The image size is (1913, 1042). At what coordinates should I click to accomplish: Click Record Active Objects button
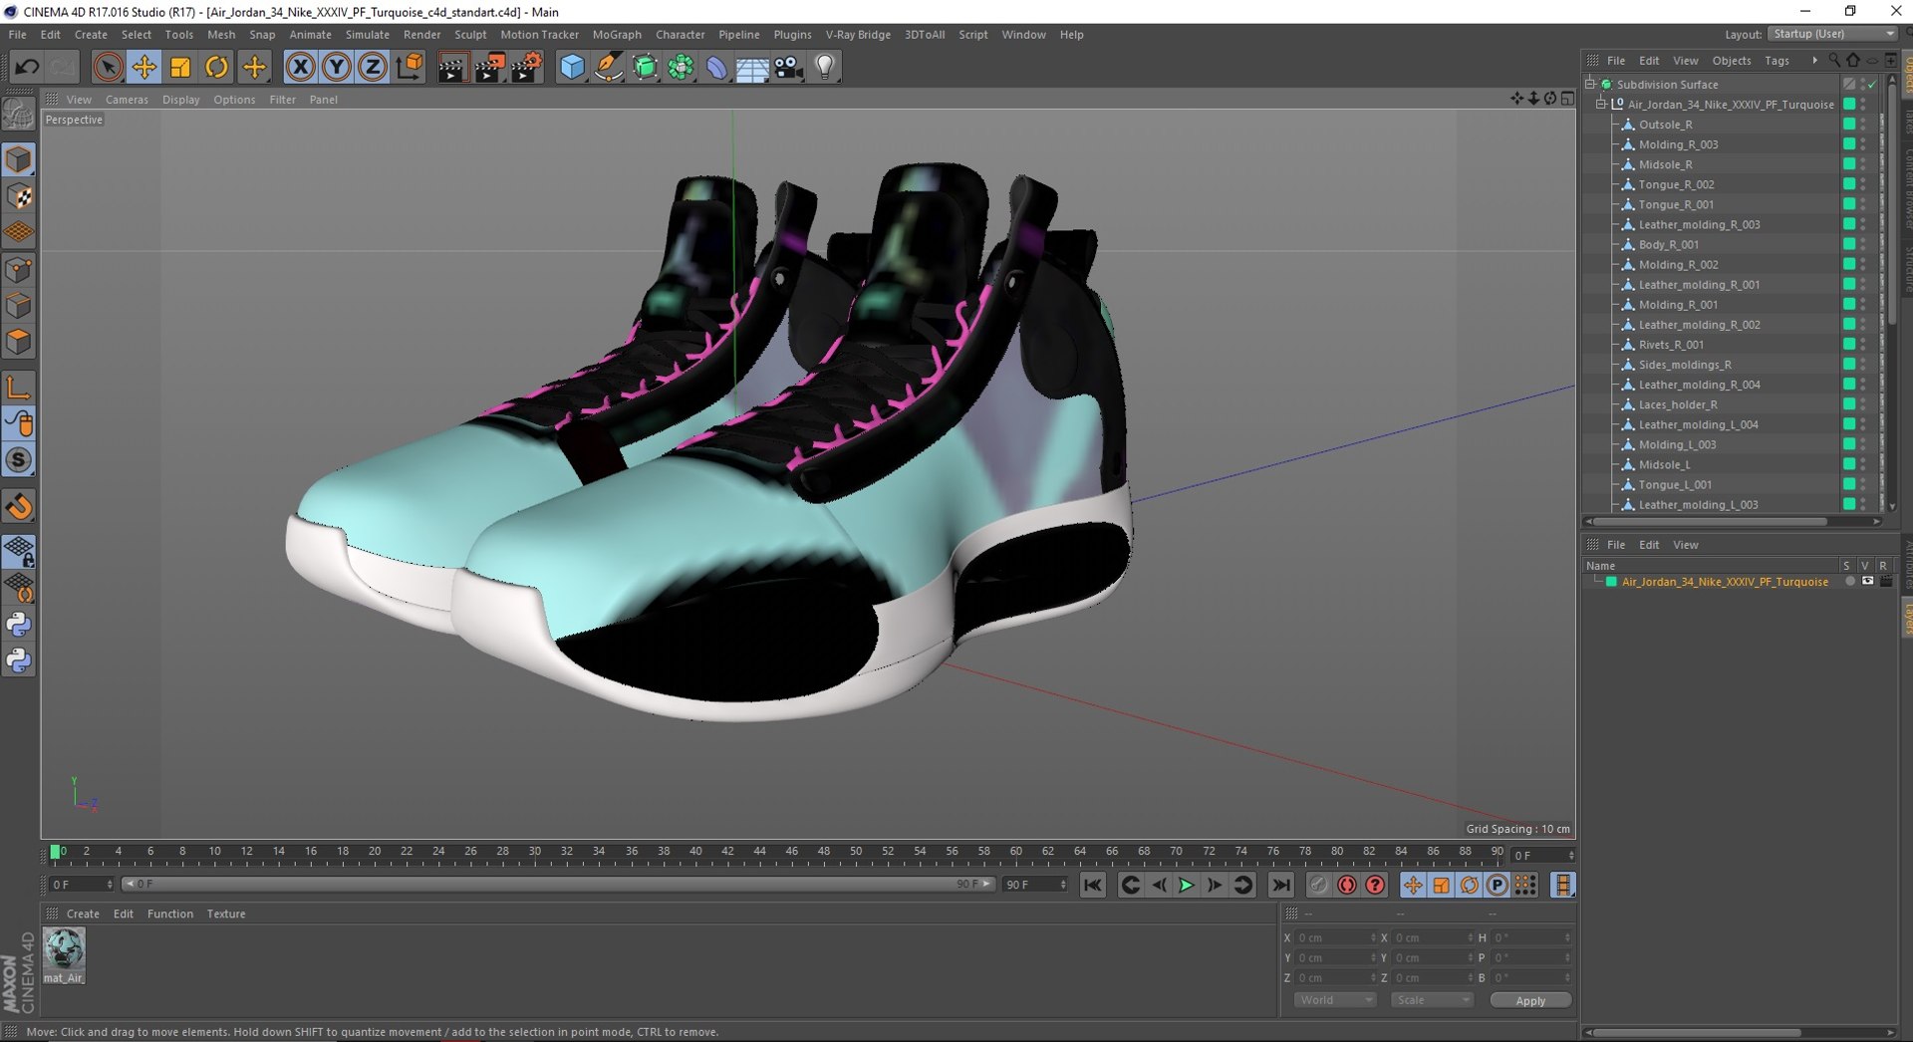click(x=1318, y=885)
